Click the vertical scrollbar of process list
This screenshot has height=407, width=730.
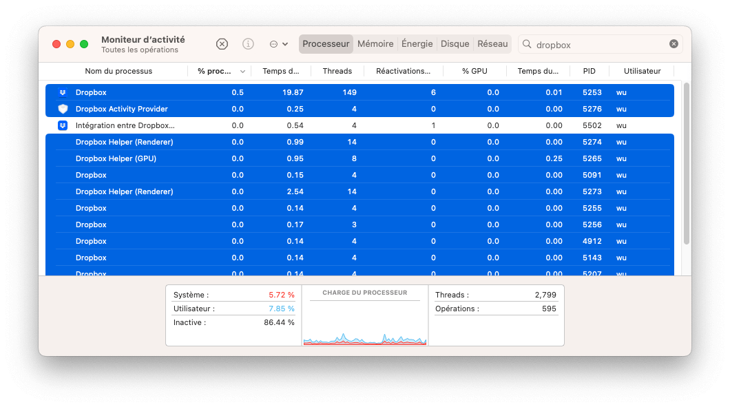tap(686, 163)
